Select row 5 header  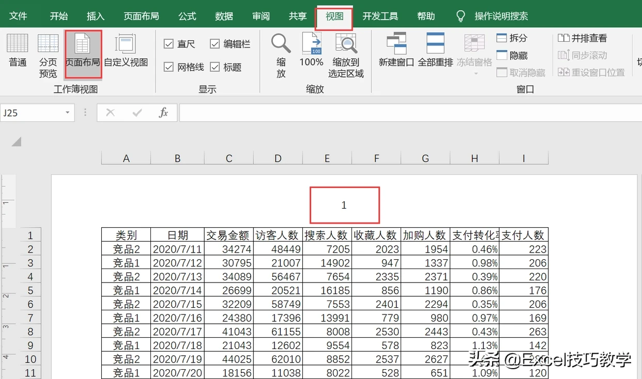click(30, 290)
